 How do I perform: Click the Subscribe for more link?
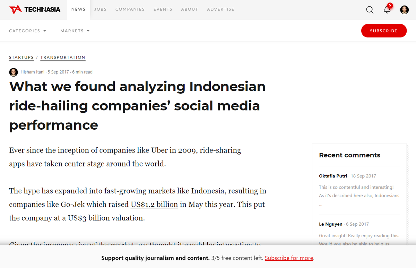289,258
